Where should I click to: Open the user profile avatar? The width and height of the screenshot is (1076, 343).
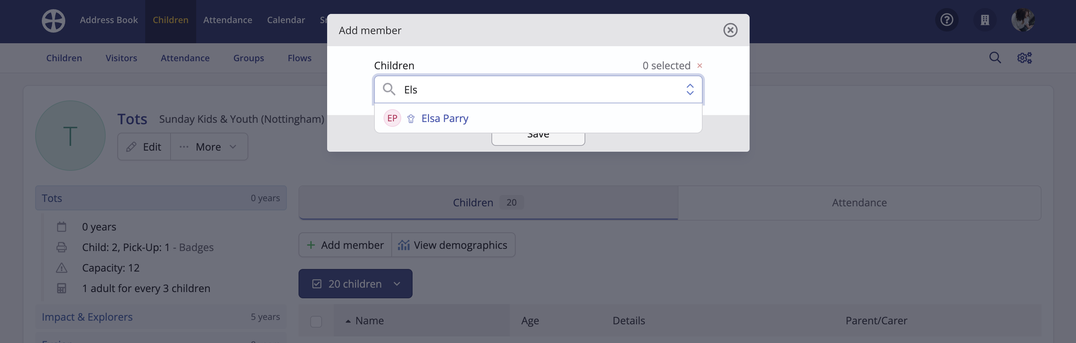pyautogui.click(x=1022, y=20)
